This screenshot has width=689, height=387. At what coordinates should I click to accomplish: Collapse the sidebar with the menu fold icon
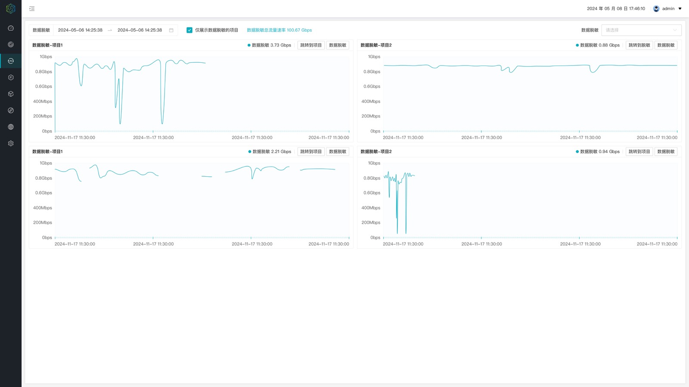[x=32, y=9]
